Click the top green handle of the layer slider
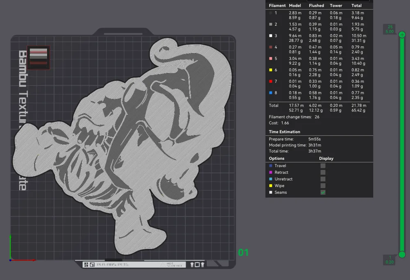This screenshot has height=280, width=410. pyautogui.click(x=402, y=35)
